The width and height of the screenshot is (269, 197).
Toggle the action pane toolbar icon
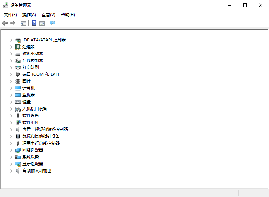(x=42, y=23)
